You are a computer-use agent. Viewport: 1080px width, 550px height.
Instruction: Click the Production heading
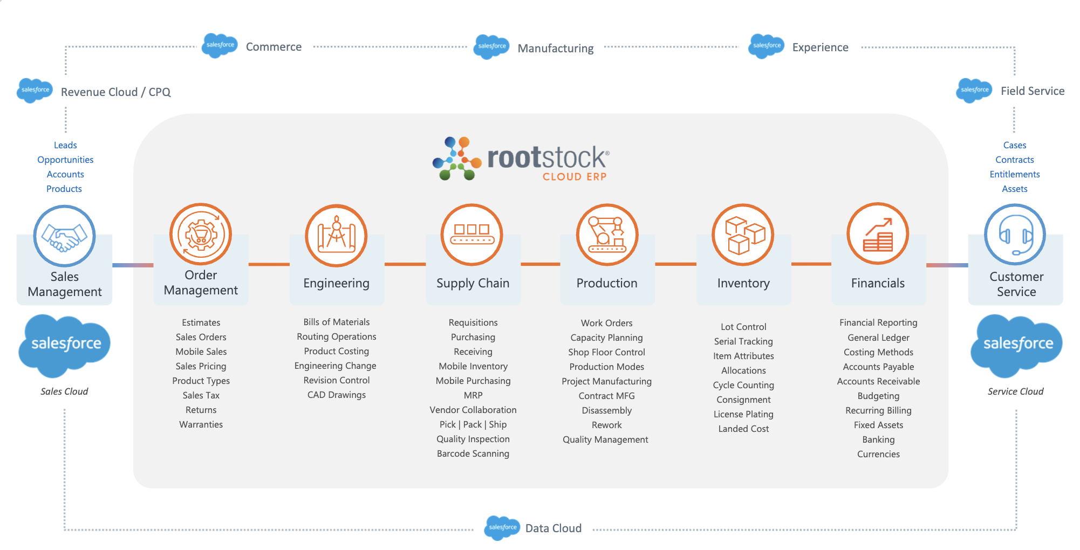[607, 283]
